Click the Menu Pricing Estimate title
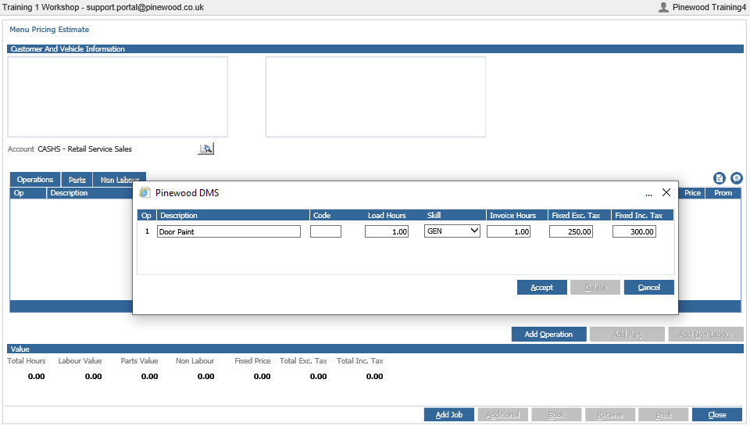This screenshot has width=750, height=426. click(x=49, y=29)
